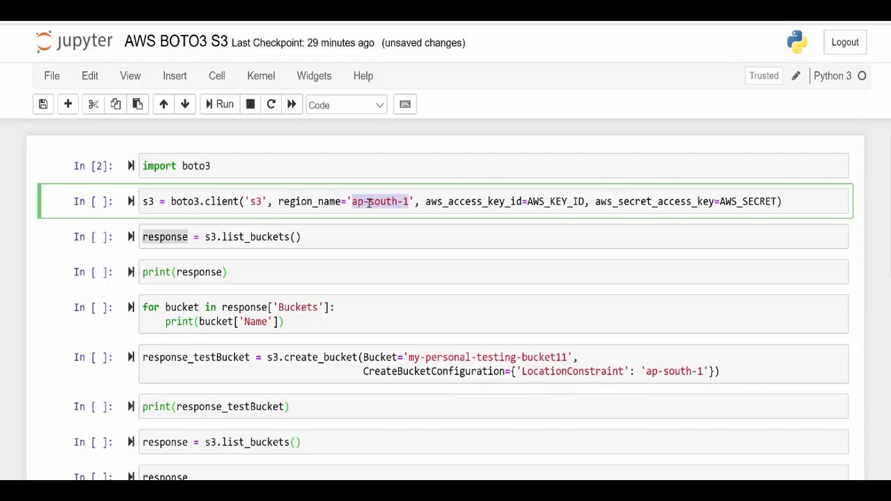The image size is (891, 501).
Task: Cut selected cells with scissors icon
Action: point(93,104)
